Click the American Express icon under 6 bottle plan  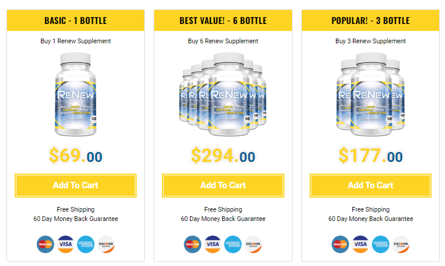(233, 244)
